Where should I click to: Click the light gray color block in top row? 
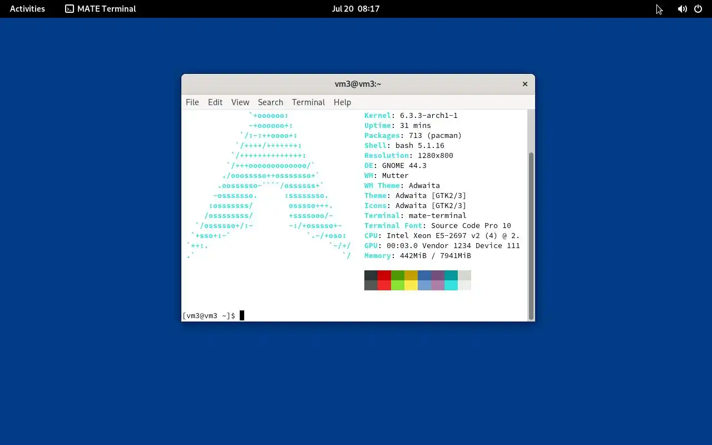[x=464, y=275]
